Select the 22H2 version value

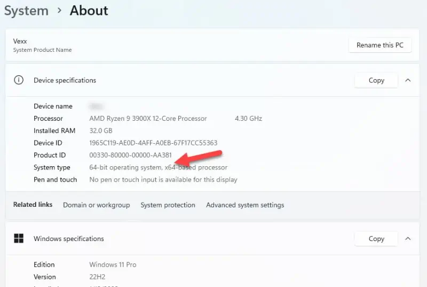(97, 277)
